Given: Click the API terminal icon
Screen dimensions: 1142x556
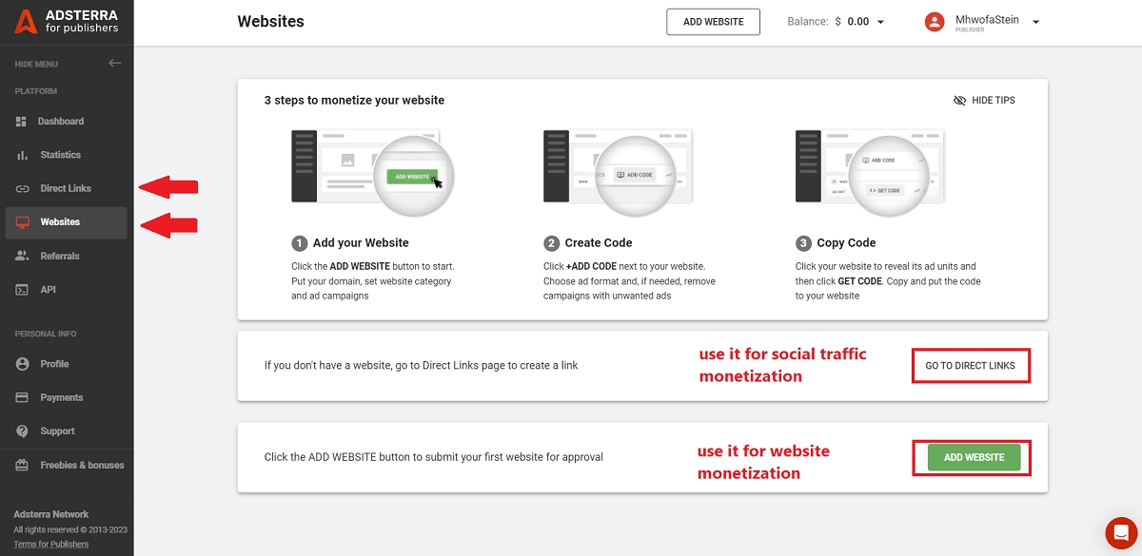Looking at the screenshot, I should tap(22, 290).
